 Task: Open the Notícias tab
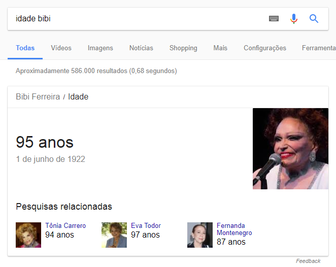pyautogui.click(x=141, y=48)
